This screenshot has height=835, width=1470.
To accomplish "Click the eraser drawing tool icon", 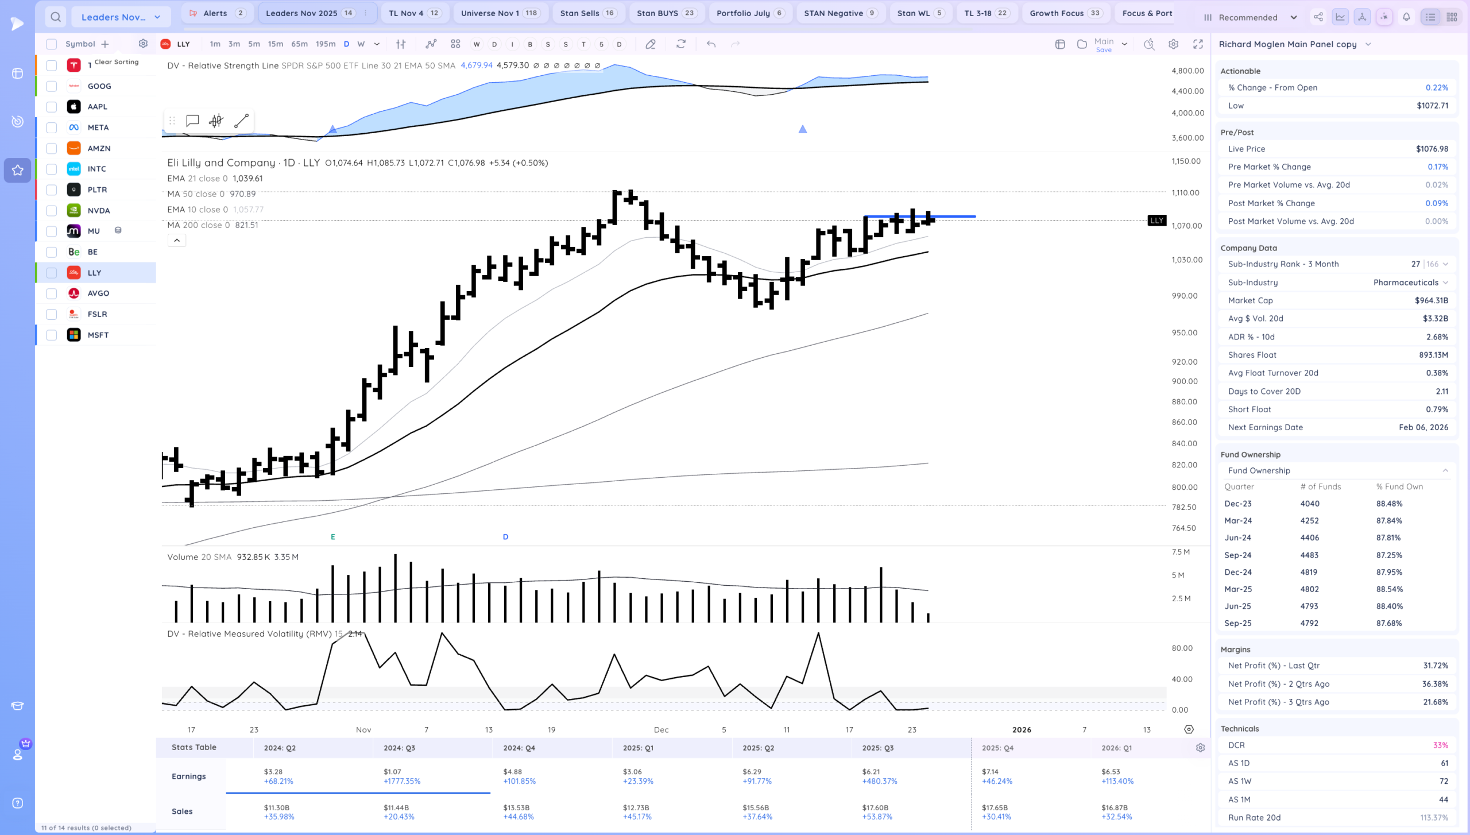I will [x=651, y=44].
